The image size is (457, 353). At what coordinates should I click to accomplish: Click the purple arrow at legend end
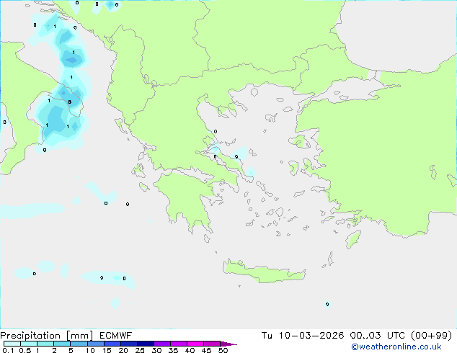pyautogui.click(x=228, y=344)
